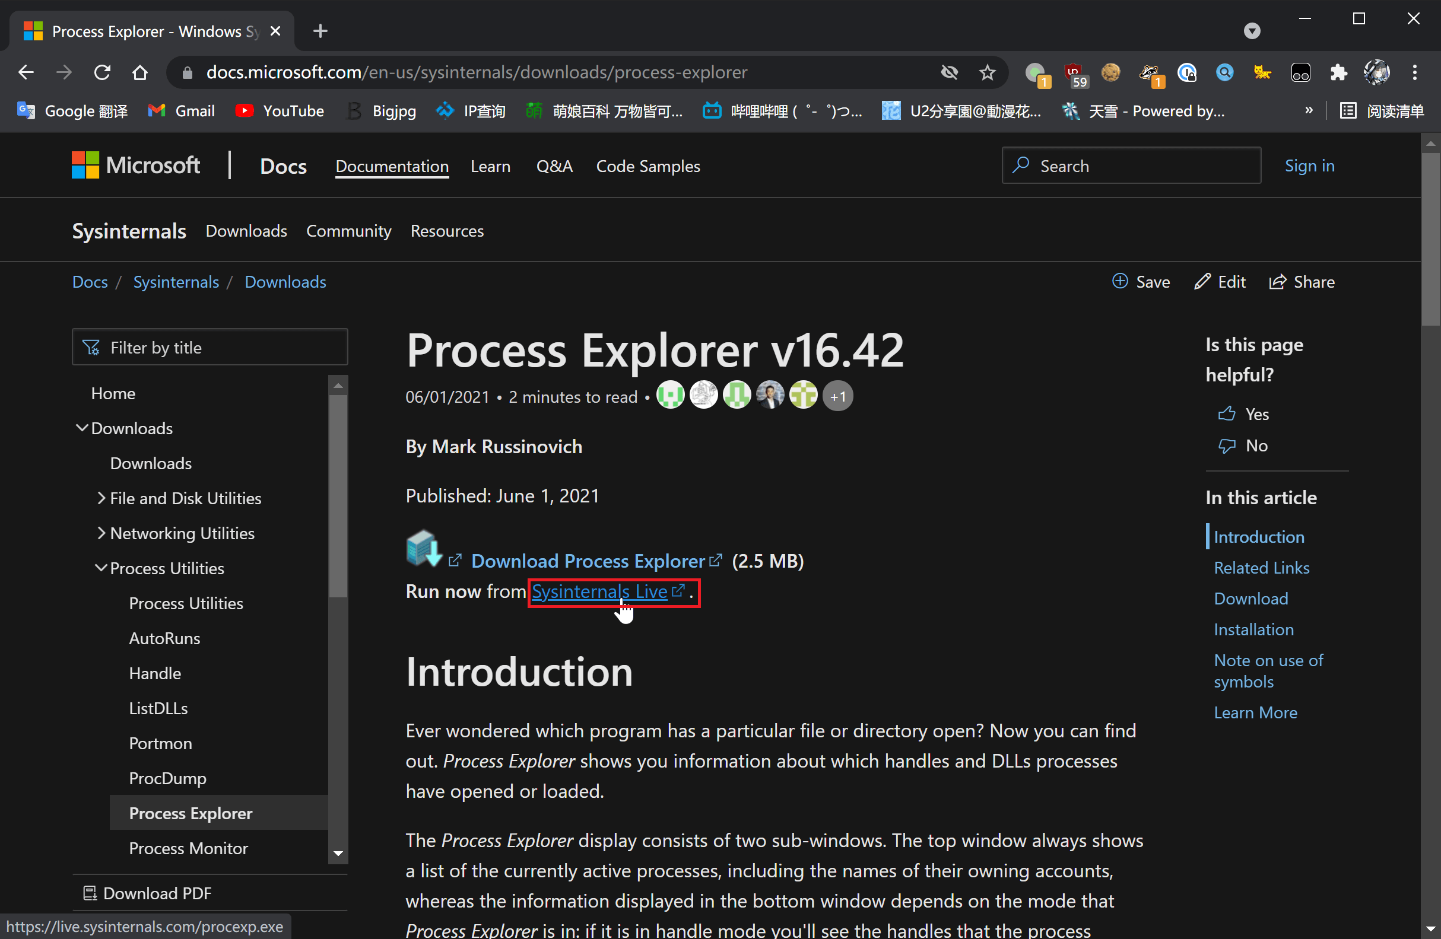The width and height of the screenshot is (1441, 939).
Task: Go to the browser home page
Action: [140, 72]
